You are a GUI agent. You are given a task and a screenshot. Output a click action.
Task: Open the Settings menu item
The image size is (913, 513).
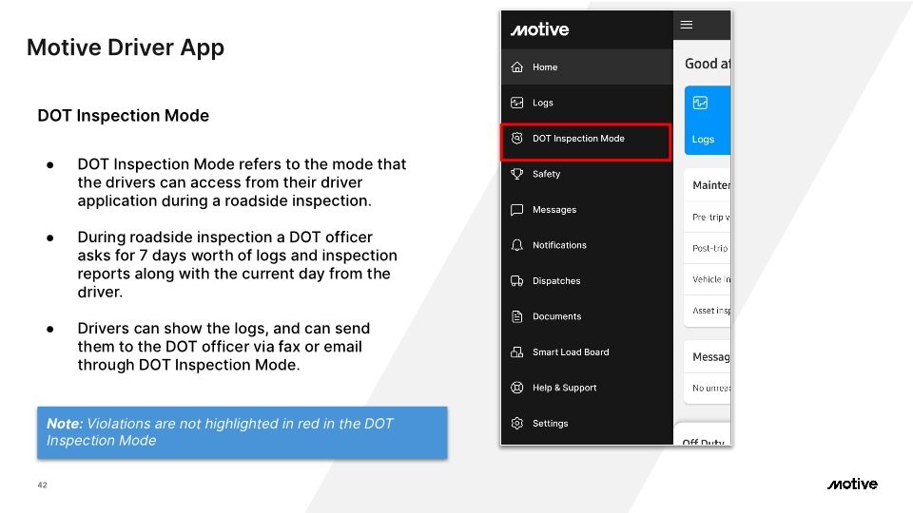587,424
